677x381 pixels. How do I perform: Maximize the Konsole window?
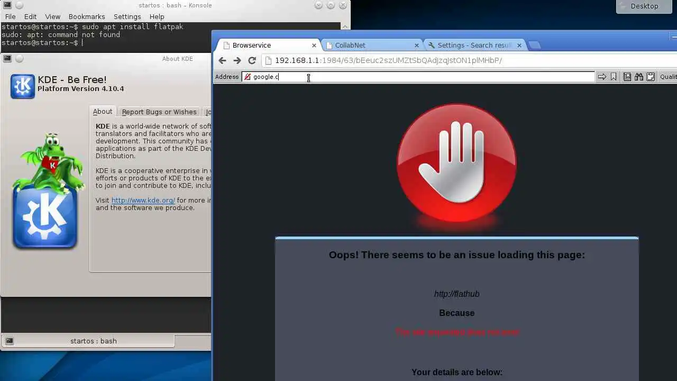(x=331, y=5)
